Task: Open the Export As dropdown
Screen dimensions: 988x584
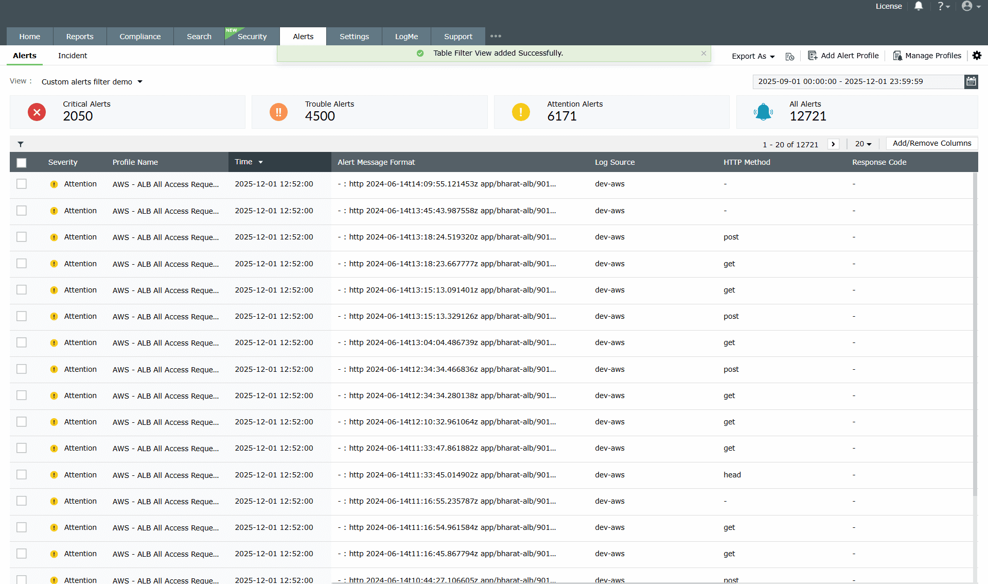Action: [x=753, y=56]
